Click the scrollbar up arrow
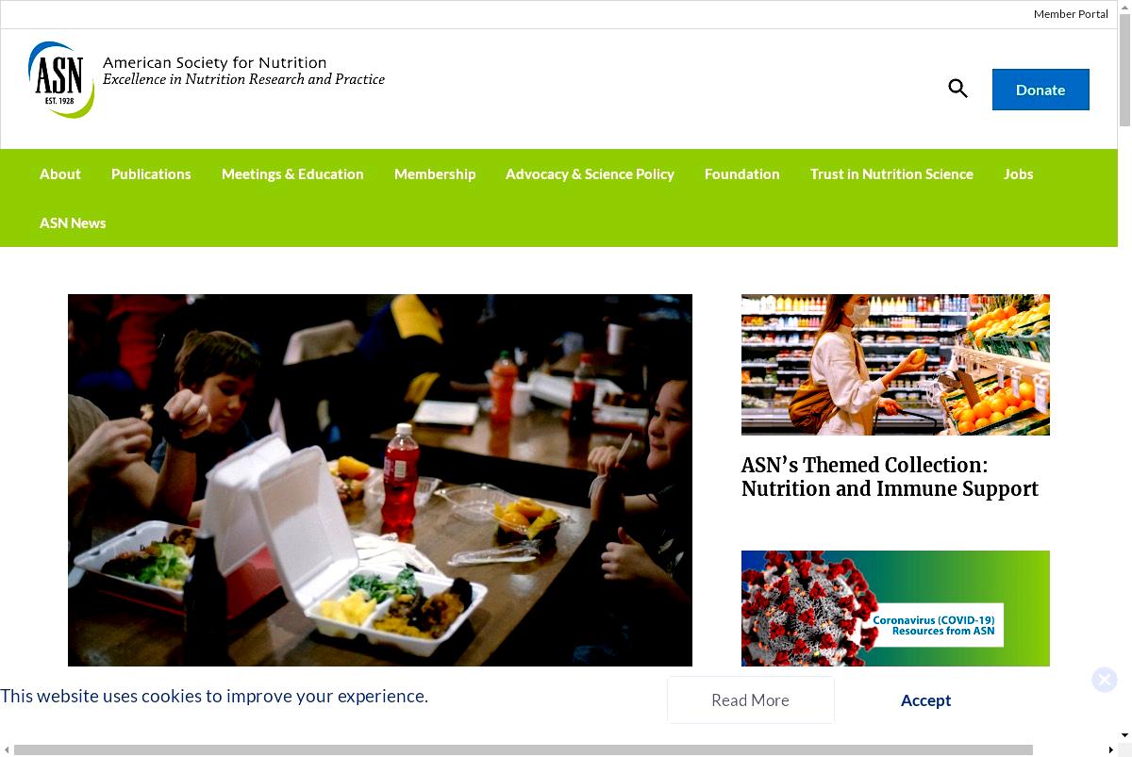The image size is (1132, 757). 1124,7
